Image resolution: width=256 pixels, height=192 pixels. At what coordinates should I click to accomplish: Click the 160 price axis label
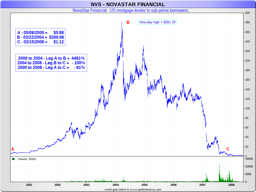coord(248,80)
